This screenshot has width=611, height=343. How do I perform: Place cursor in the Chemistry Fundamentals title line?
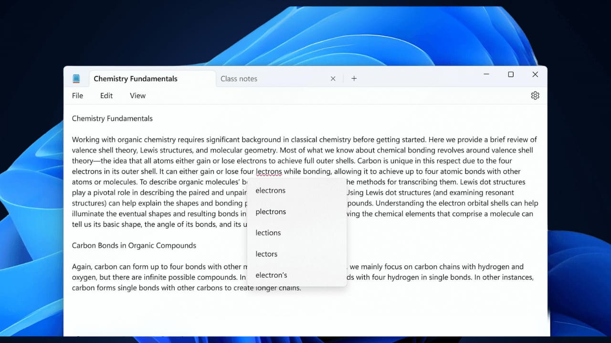(112, 118)
